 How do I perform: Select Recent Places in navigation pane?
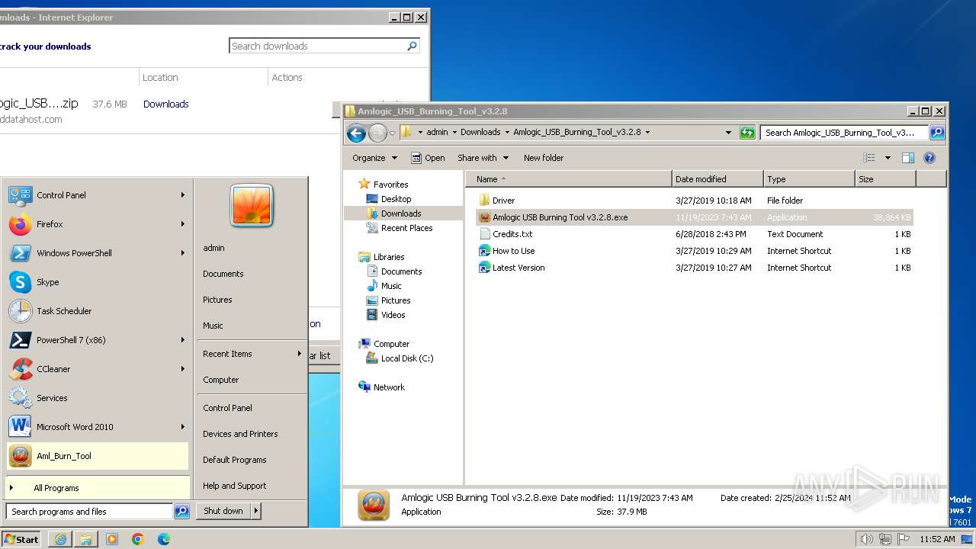pyautogui.click(x=406, y=228)
